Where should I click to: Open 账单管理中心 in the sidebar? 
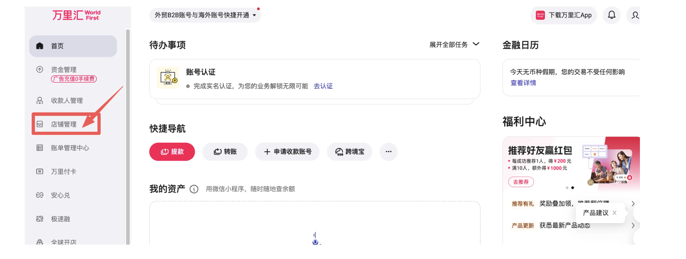[x=70, y=148]
